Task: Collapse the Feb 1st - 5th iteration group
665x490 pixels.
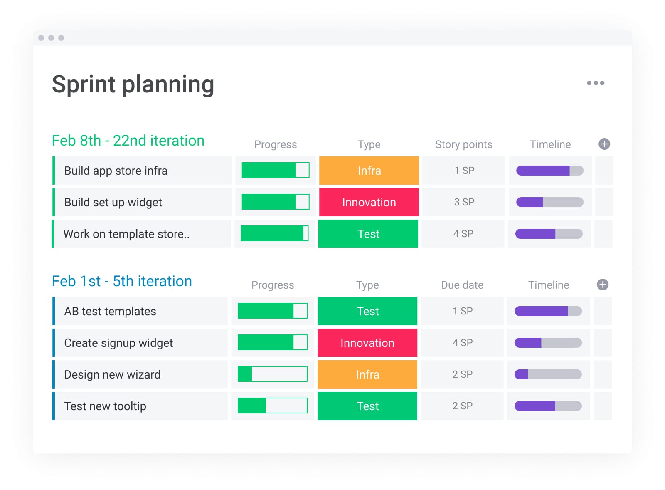Action: pos(121,281)
